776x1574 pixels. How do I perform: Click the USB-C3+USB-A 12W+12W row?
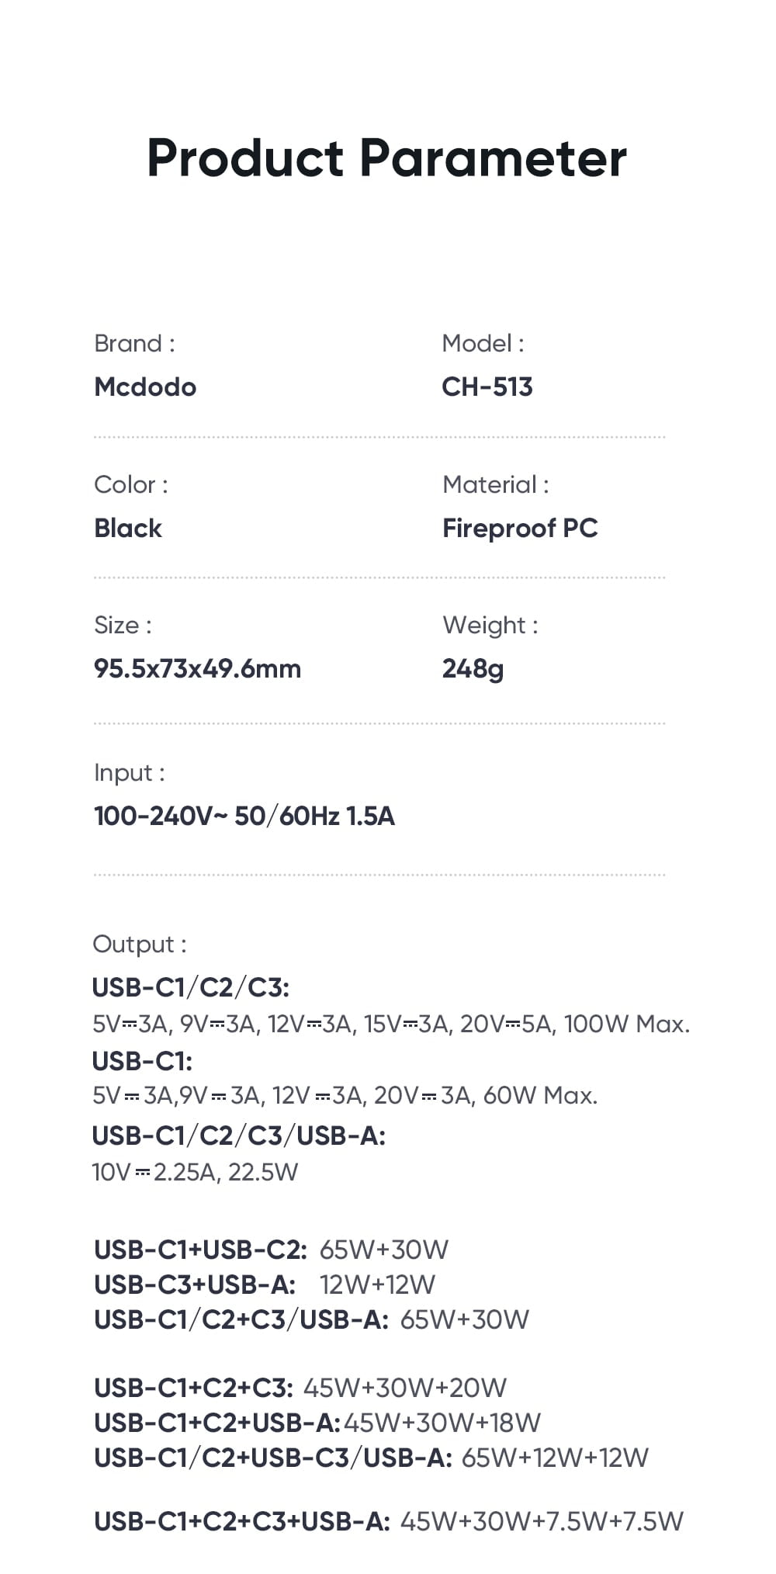click(265, 1285)
